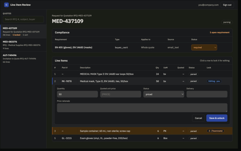Sign out of the account
This screenshot has width=241, height=151.
point(227,5)
